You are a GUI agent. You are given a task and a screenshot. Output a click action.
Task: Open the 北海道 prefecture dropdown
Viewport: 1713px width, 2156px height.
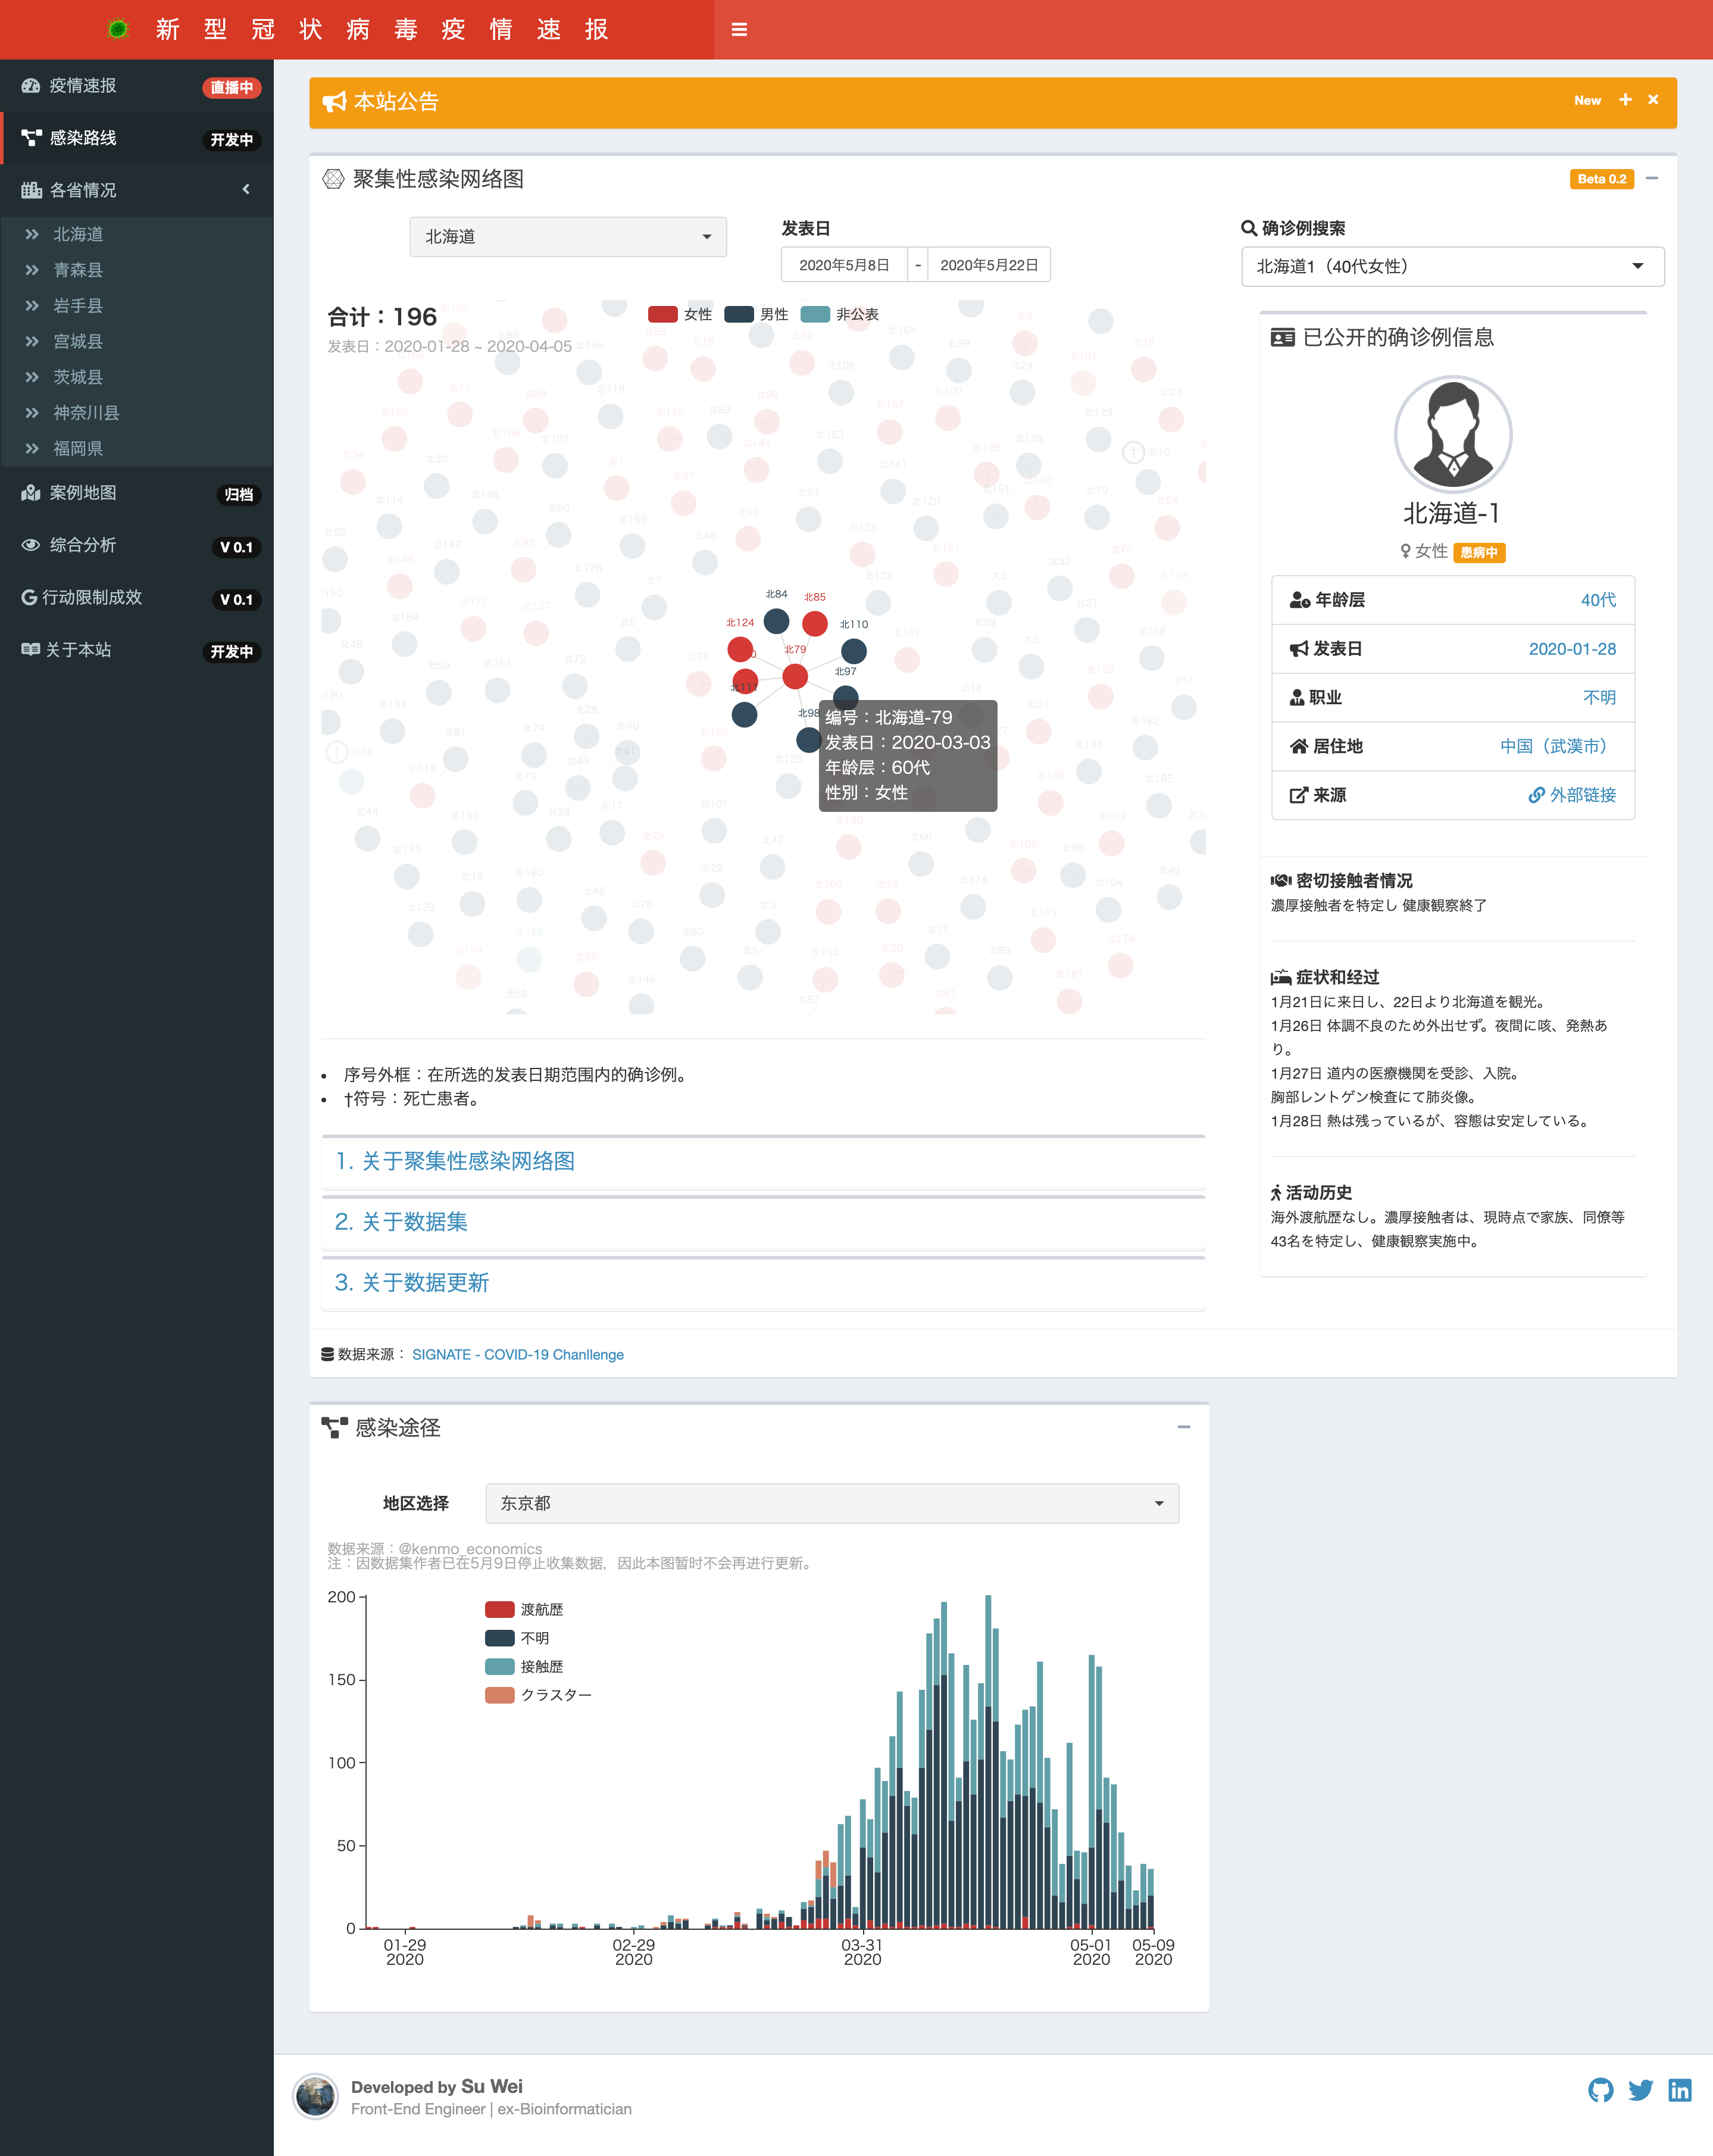(x=567, y=237)
